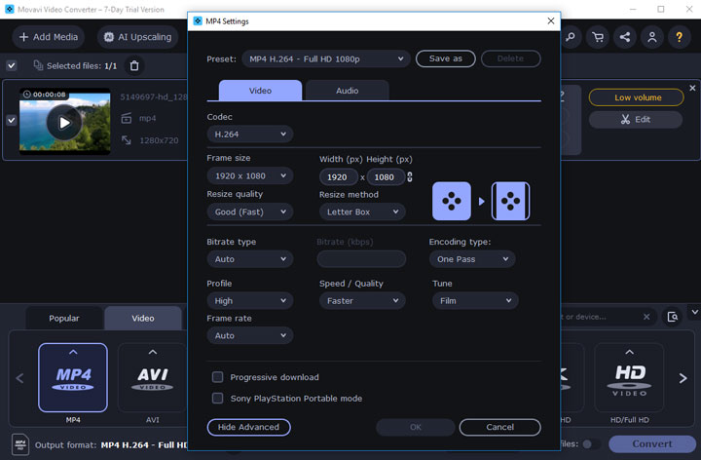
Task: Click the 1280x720 resolution text
Action: coord(159,140)
